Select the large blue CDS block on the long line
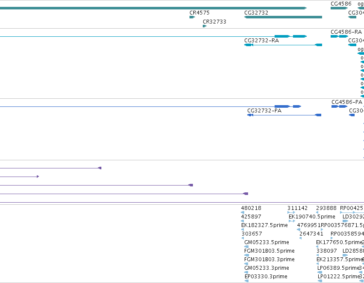This screenshot has height=283, width=364. point(282,106)
